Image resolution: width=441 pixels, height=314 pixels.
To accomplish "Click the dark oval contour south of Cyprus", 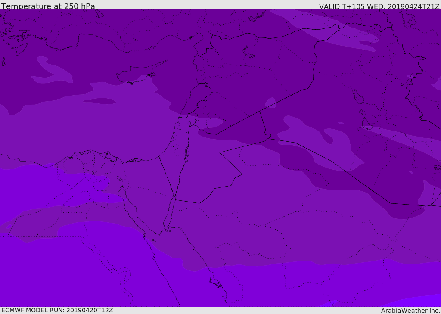I will pos(99,101).
